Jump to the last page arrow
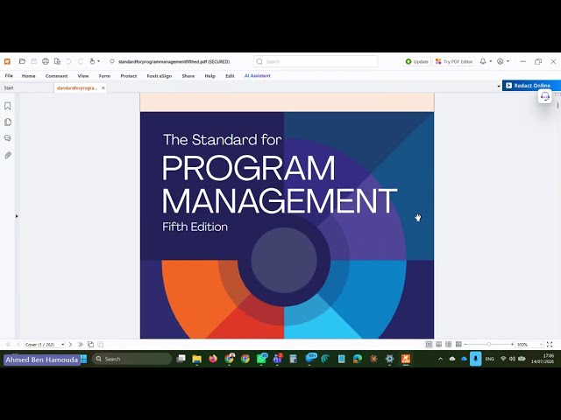Image resolution: width=561 pixels, height=420 pixels. (81, 344)
